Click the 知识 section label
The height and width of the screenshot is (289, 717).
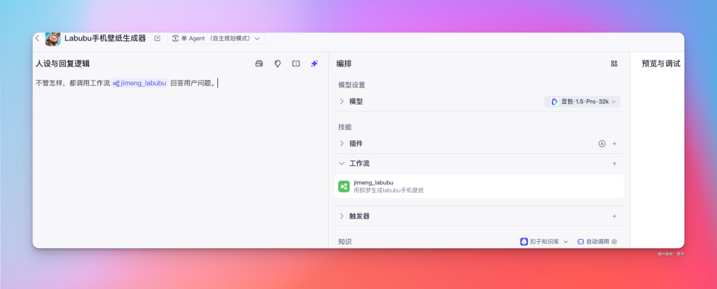click(x=345, y=241)
